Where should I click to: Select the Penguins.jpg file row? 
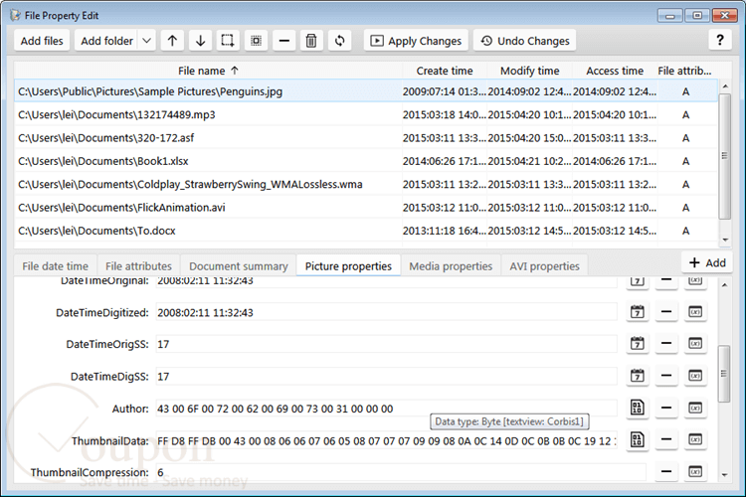coord(365,90)
